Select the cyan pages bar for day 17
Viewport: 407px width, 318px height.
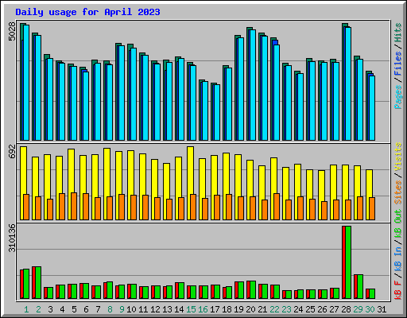tap(217, 112)
